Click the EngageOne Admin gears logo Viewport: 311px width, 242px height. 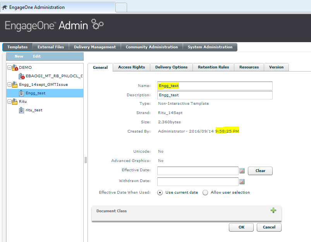click(97, 24)
